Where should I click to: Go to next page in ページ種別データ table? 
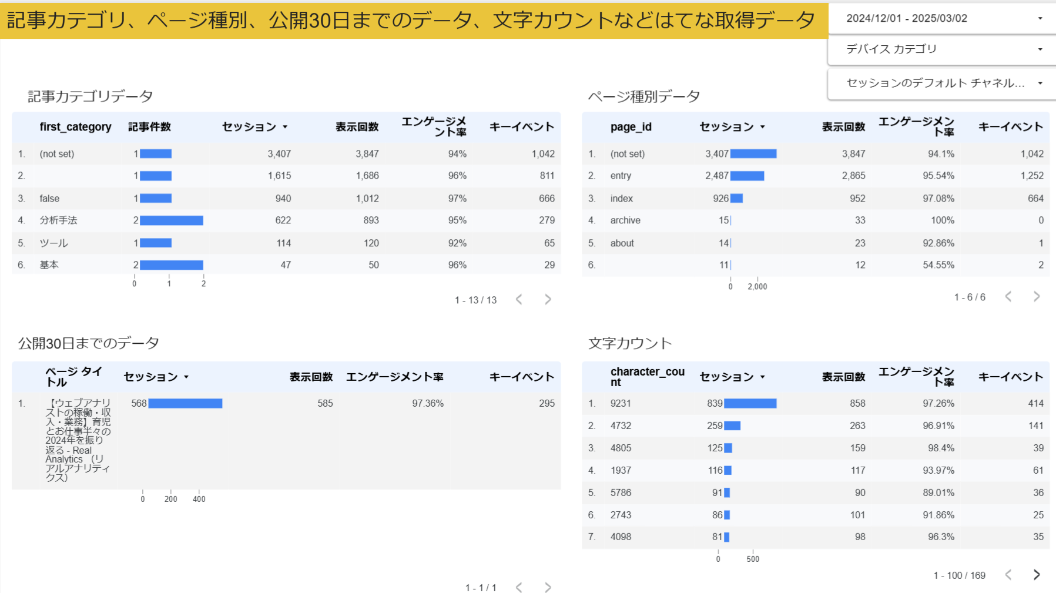pos(1037,297)
